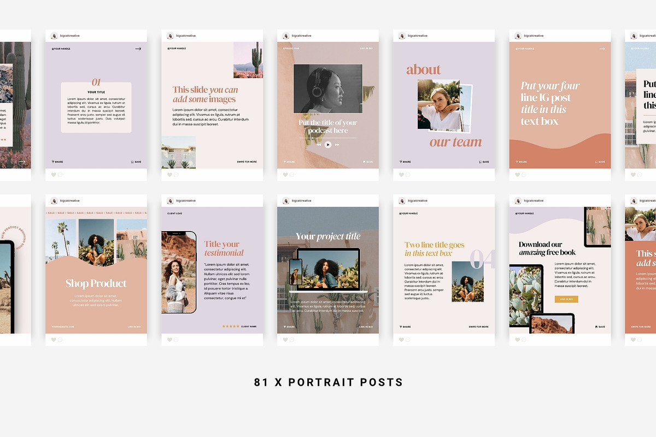This screenshot has width=656, height=437.
Task: Click woman-with-headphones photo on the podcast post
Action: 327,88
